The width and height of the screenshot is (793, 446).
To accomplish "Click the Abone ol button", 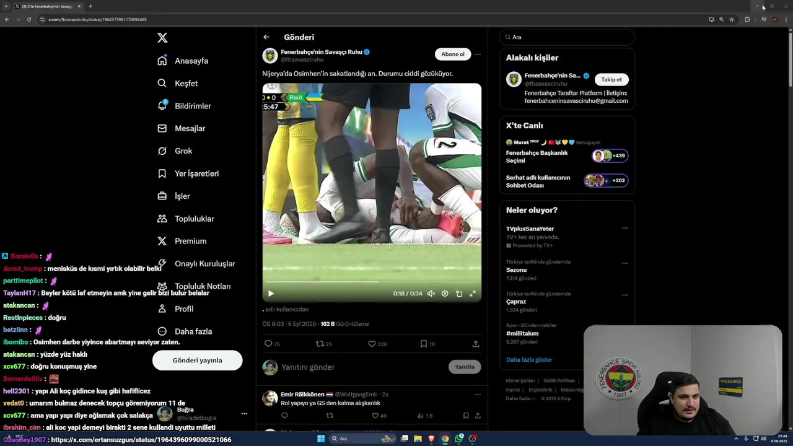I will pyautogui.click(x=453, y=54).
